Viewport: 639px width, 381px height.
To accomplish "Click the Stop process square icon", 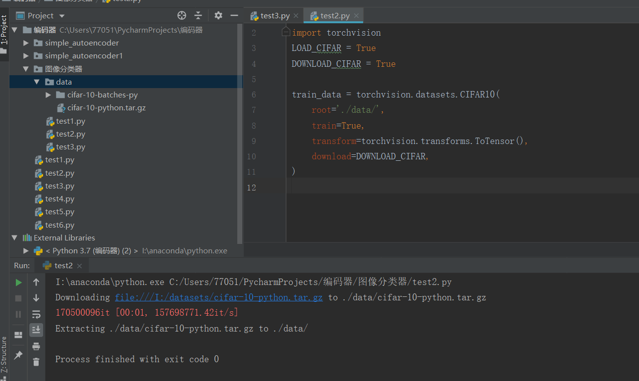I will tap(18, 298).
